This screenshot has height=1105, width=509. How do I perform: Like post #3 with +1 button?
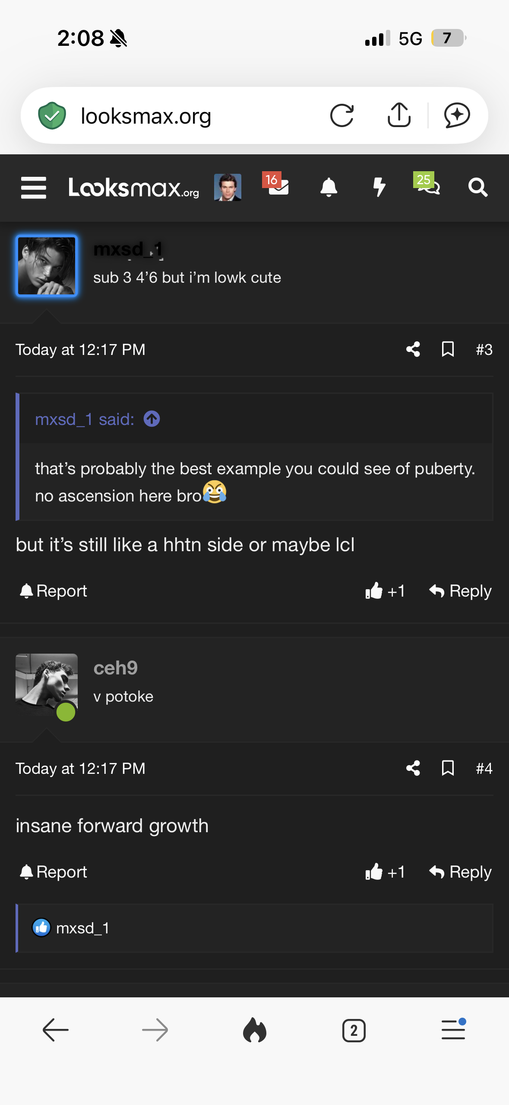click(x=385, y=591)
